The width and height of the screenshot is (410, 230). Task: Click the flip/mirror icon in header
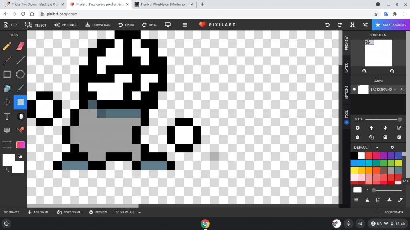pos(352,25)
